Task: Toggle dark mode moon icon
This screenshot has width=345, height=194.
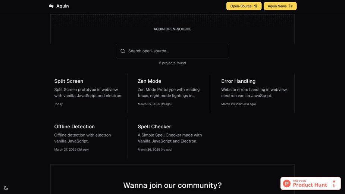Action: [x=6, y=188]
